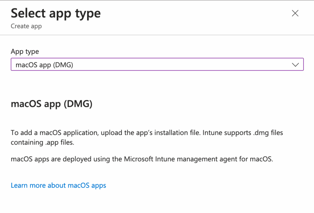
Task: Click the App type field label
Action: 25,51
